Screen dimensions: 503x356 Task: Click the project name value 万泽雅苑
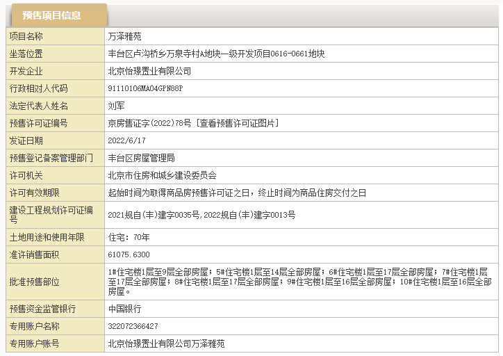pyautogui.click(x=124, y=36)
